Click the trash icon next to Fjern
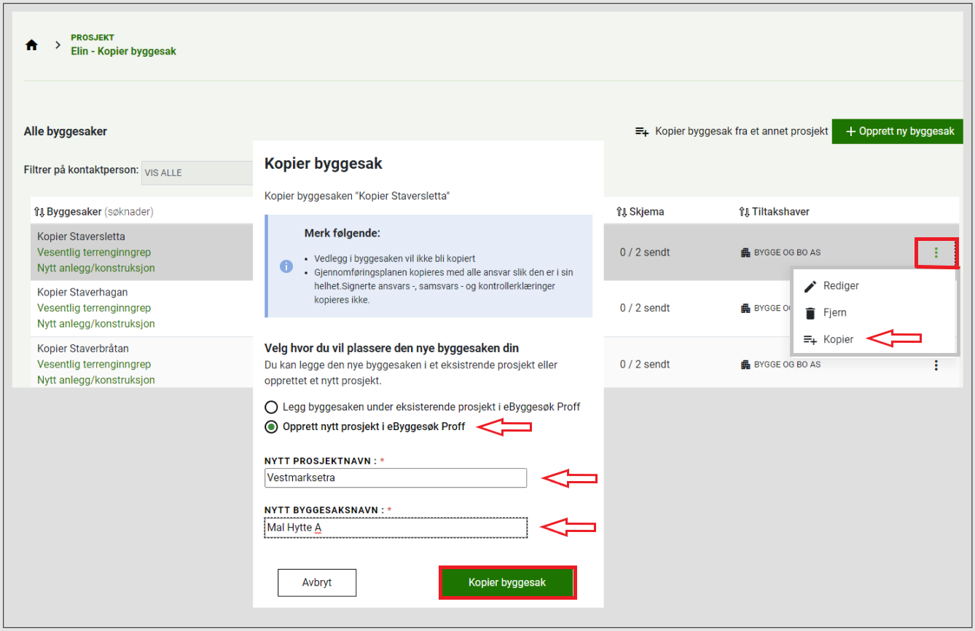This screenshot has height=631, width=975. point(810,313)
